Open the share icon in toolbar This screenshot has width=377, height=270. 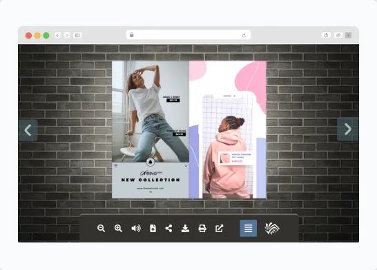[x=168, y=228]
